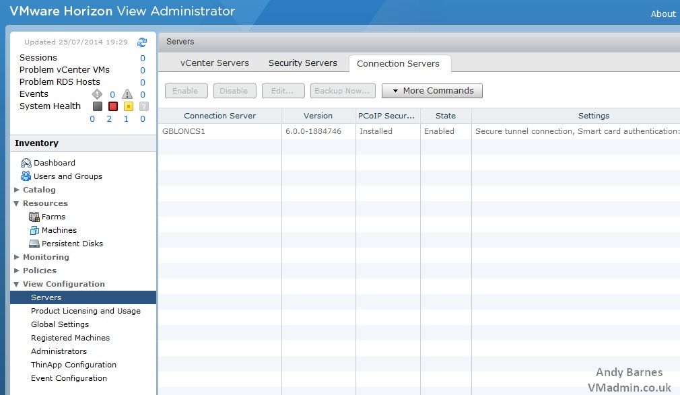The image size is (680, 395).
Task: Switch to the vCenter Servers tab
Action: (215, 63)
